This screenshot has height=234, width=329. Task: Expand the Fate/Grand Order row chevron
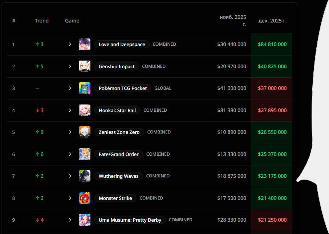point(70,154)
